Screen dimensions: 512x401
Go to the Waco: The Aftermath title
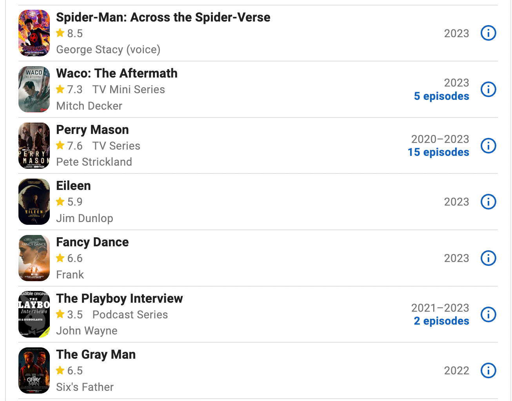(x=117, y=73)
